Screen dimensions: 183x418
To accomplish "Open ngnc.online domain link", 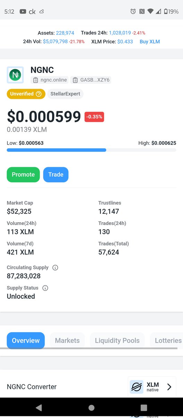I will [53, 80].
